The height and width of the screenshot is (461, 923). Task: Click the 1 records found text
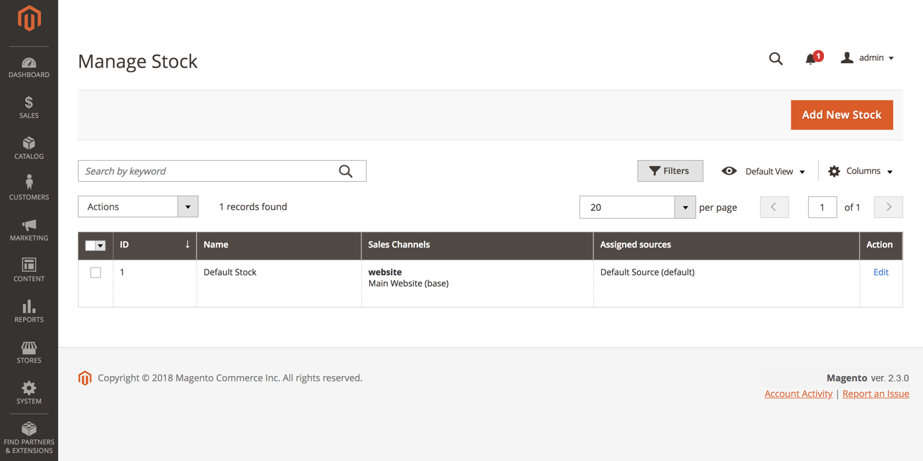pyautogui.click(x=253, y=207)
